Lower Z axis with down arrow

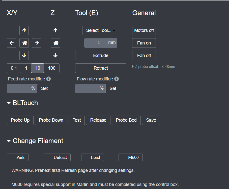pyautogui.click(x=55, y=56)
